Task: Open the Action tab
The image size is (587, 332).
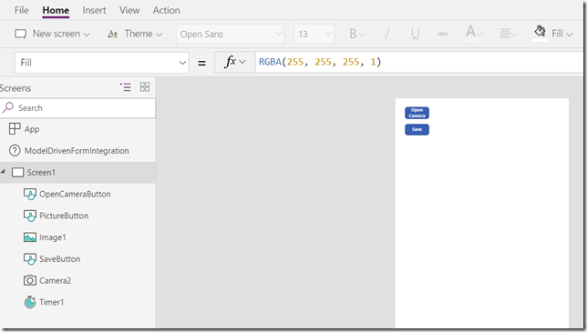Action: (x=166, y=10)
